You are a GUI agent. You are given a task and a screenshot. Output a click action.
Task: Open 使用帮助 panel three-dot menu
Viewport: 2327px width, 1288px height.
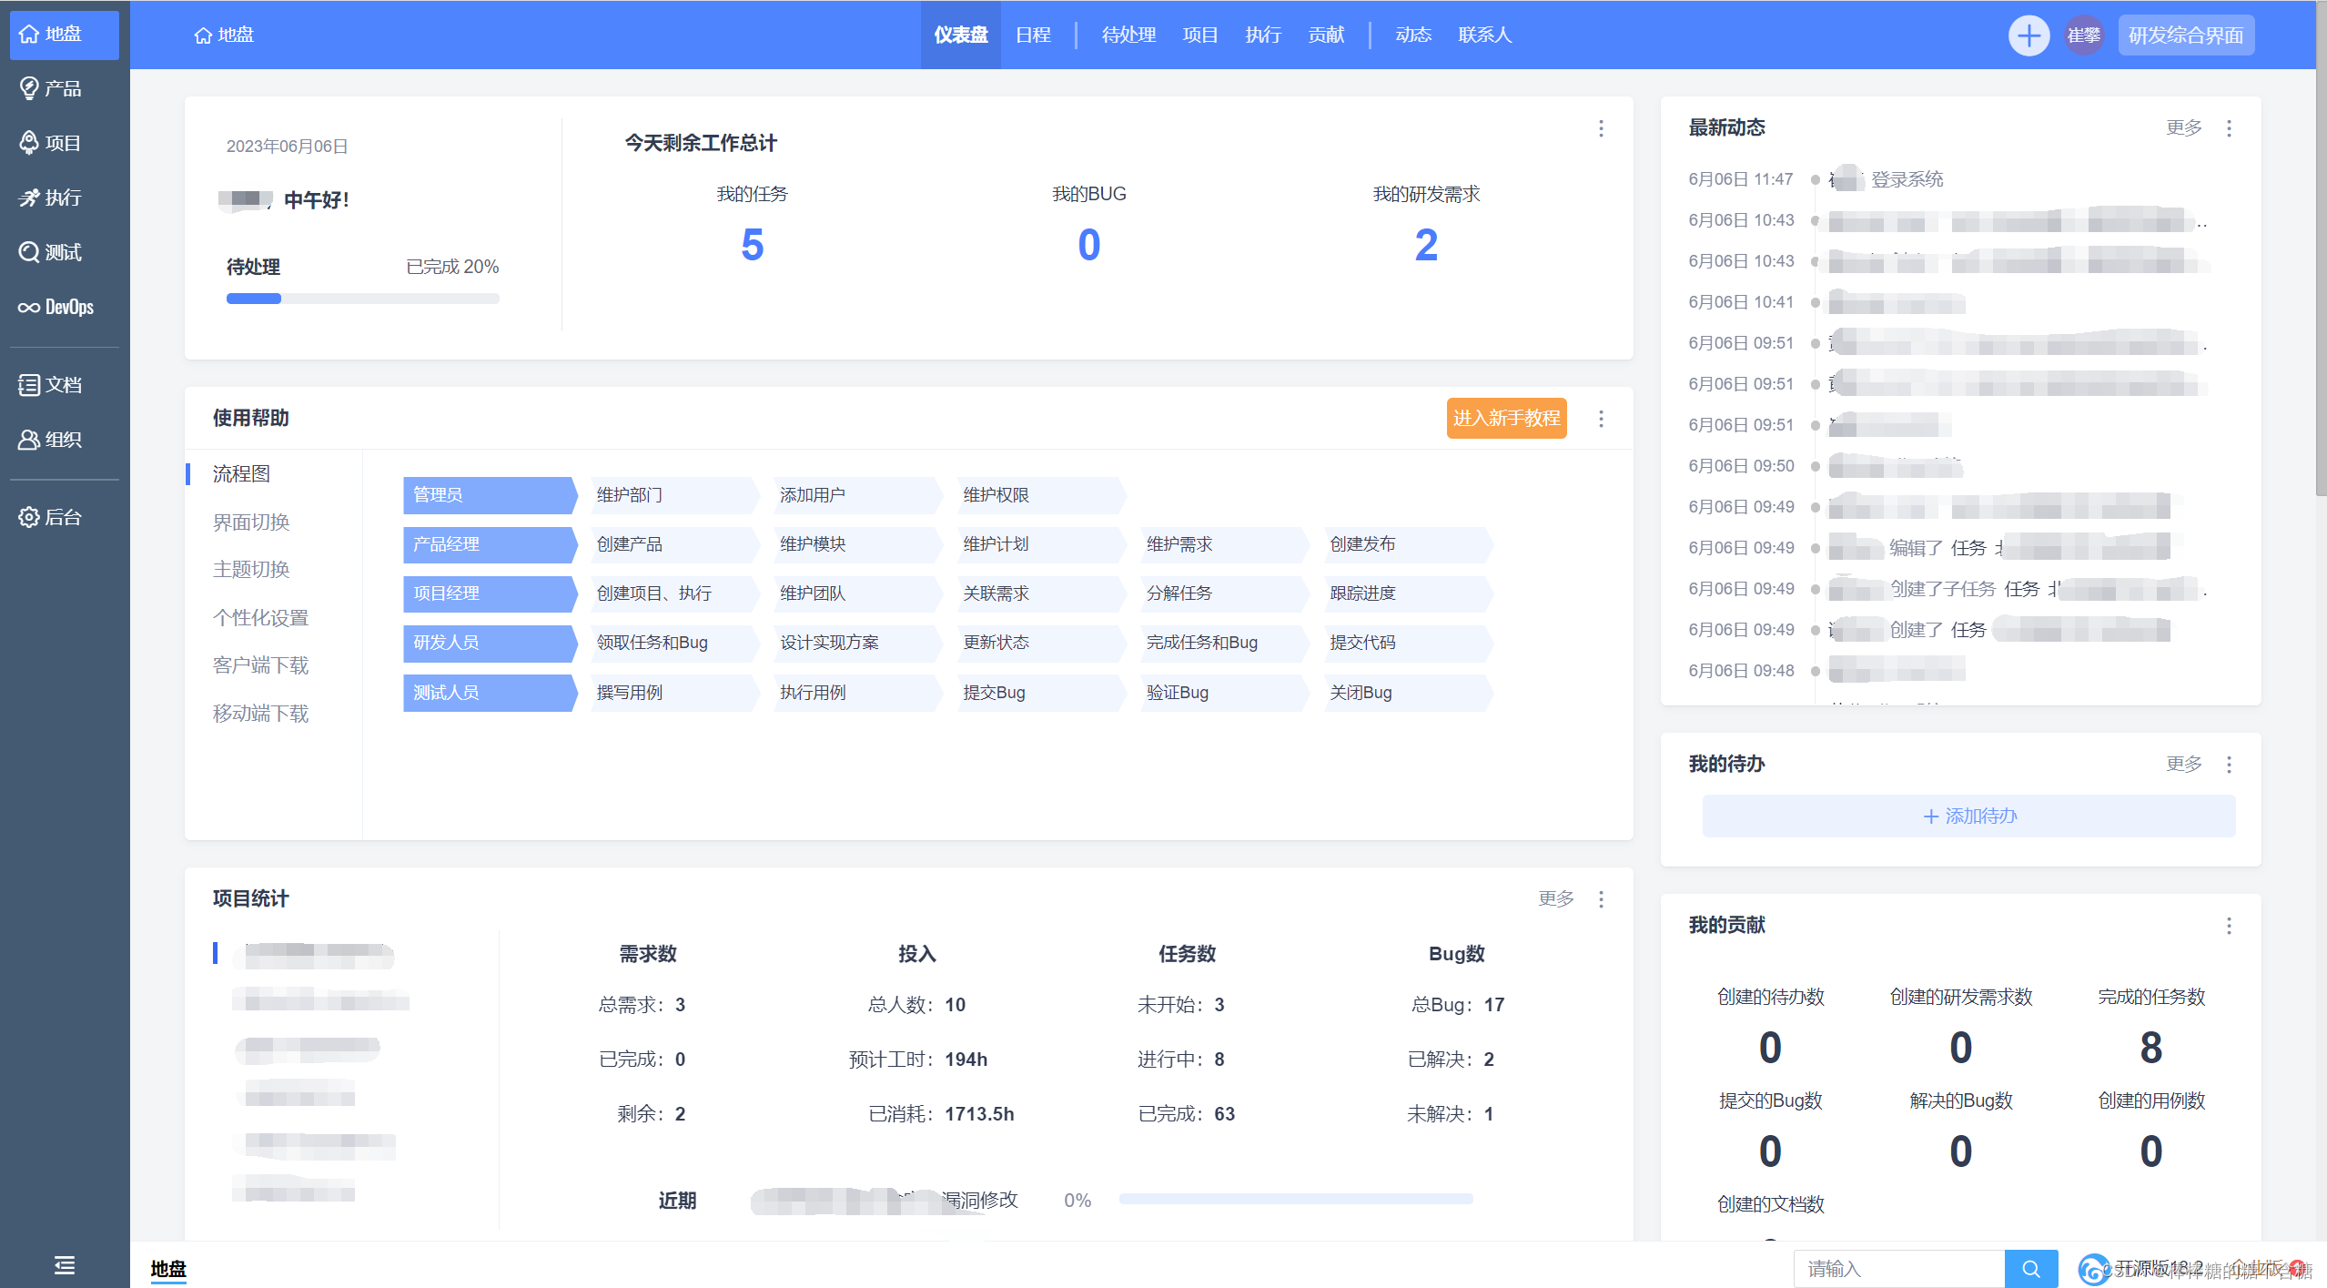pos(1601,419)
